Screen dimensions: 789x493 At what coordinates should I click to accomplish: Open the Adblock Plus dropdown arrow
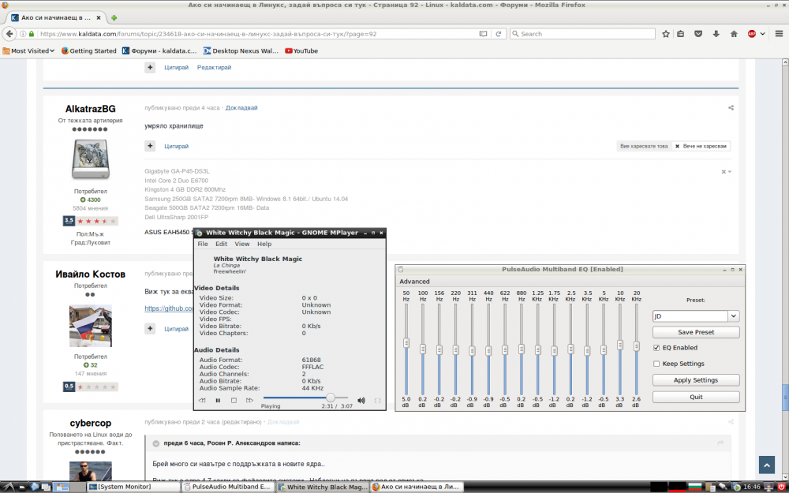pyautogui.click(x=763, y=34)
